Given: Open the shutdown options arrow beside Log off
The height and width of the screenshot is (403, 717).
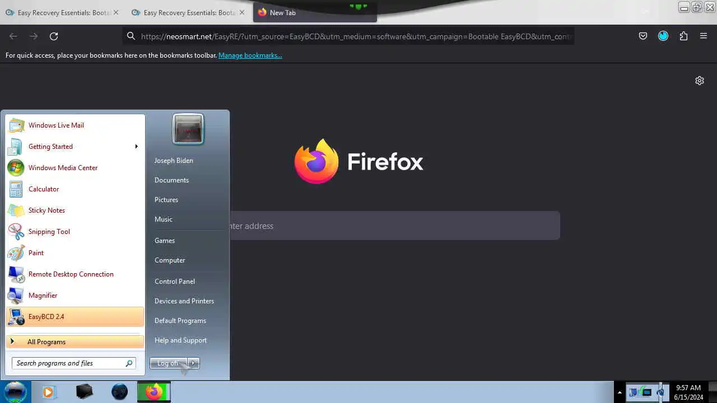Looking at the screenshot, I should tap(193, 363).
